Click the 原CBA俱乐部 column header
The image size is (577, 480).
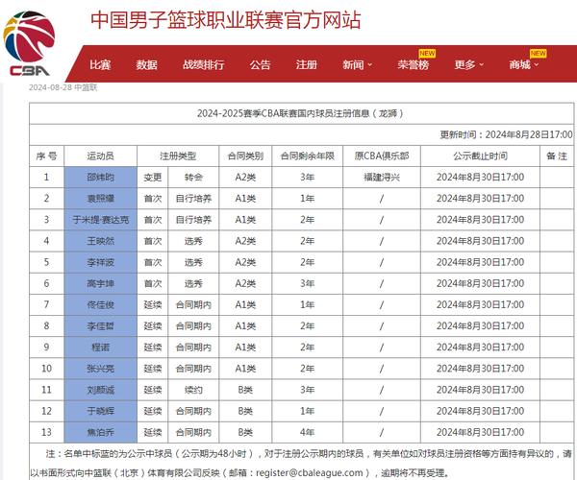(382, 156)
